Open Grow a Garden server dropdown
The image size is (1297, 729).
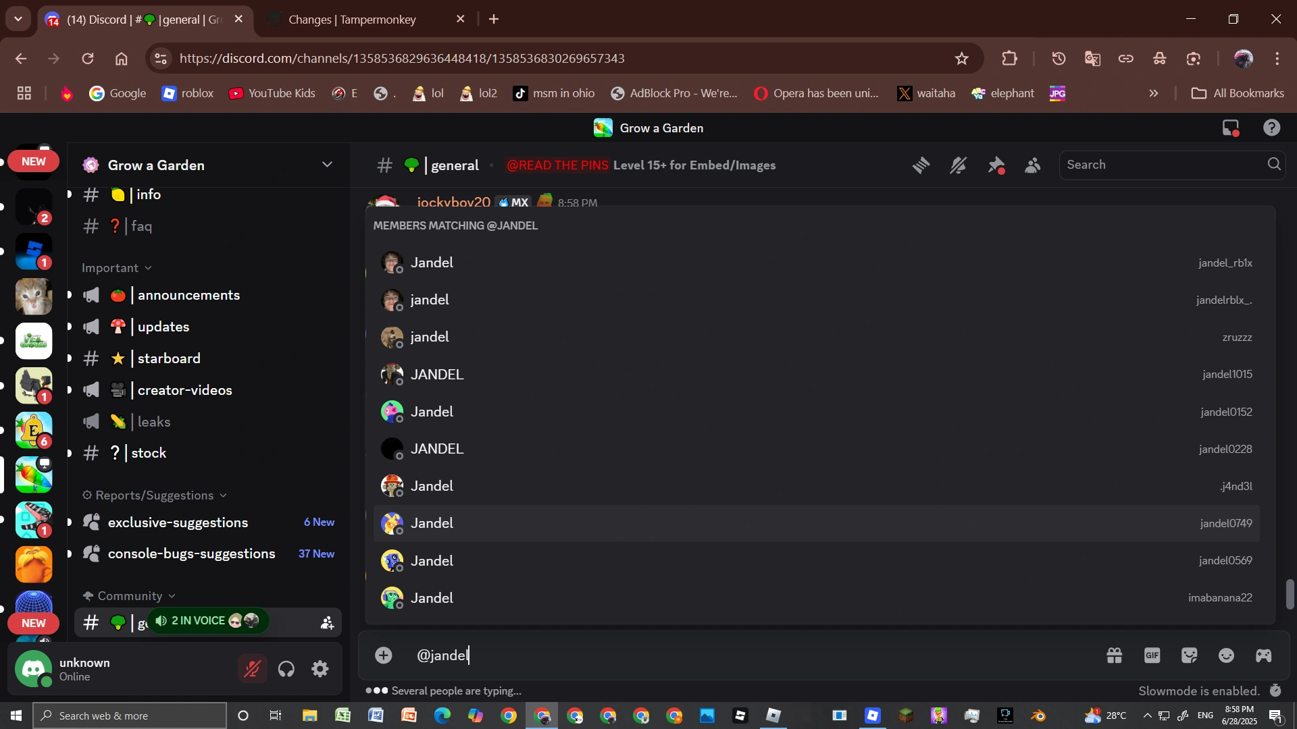point(327,165)
